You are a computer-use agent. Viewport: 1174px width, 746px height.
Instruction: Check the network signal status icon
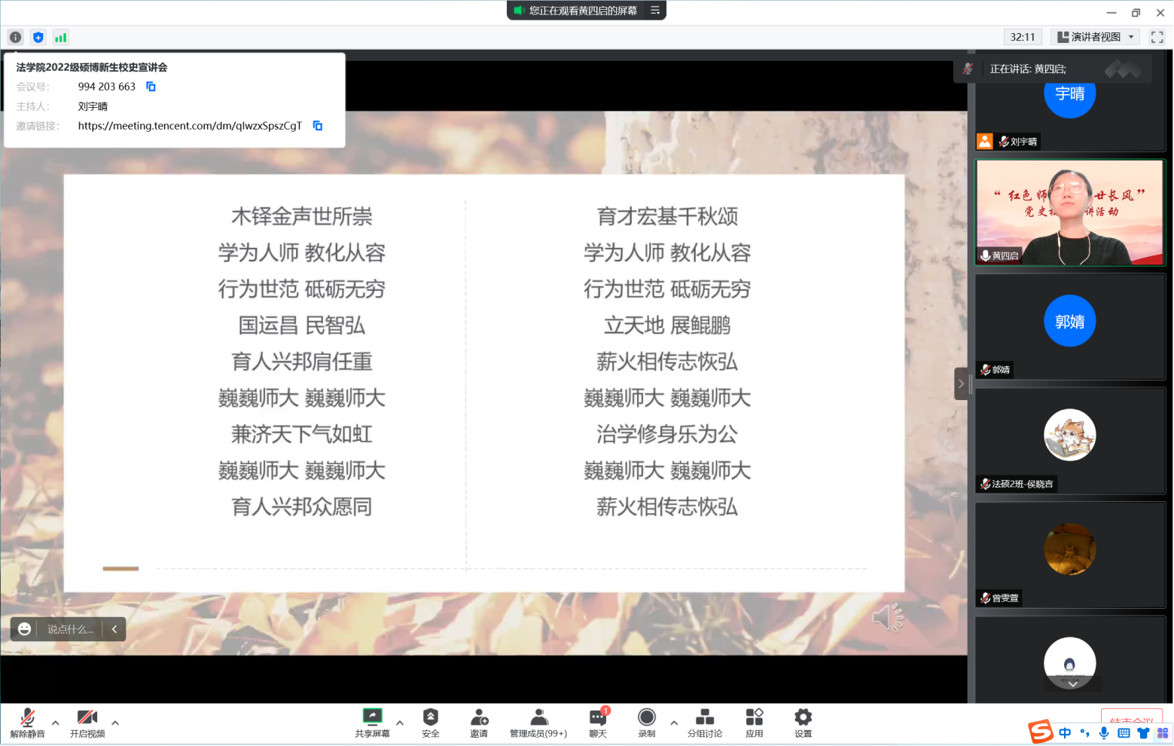tap(61, 37)
